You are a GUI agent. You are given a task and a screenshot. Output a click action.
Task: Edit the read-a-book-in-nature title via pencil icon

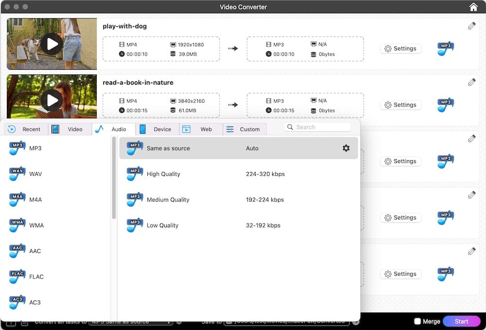[x=471, y=82]
